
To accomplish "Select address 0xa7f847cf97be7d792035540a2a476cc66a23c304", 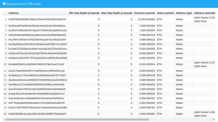I will coord(37,40).
